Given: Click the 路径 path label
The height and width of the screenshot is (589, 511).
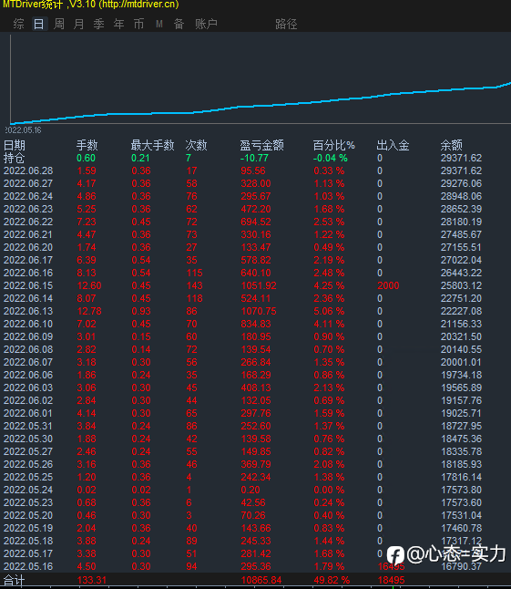Looking at the screenshot, I should 286,24.
